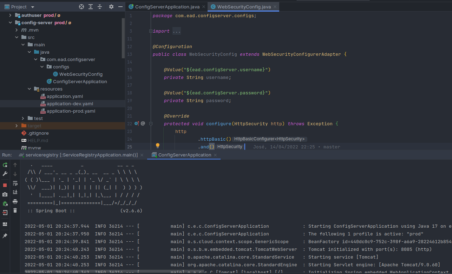This screenshot has height=274, width=452.
Task: Click the print console output icon
Action: (15, 201)
